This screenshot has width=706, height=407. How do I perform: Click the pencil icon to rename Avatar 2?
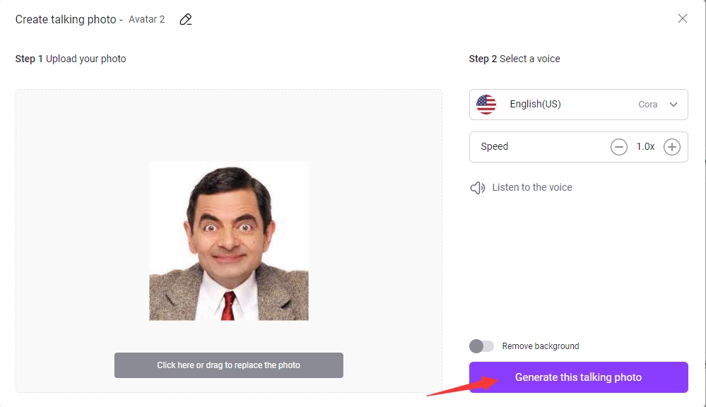(186, 19)
